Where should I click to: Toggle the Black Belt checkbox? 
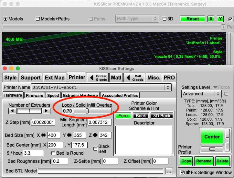pyautogui.click(x=95, y=149)
